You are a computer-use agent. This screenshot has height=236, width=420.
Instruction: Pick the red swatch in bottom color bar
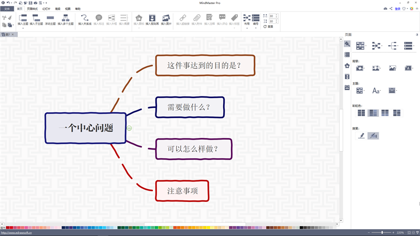[12, 228]
